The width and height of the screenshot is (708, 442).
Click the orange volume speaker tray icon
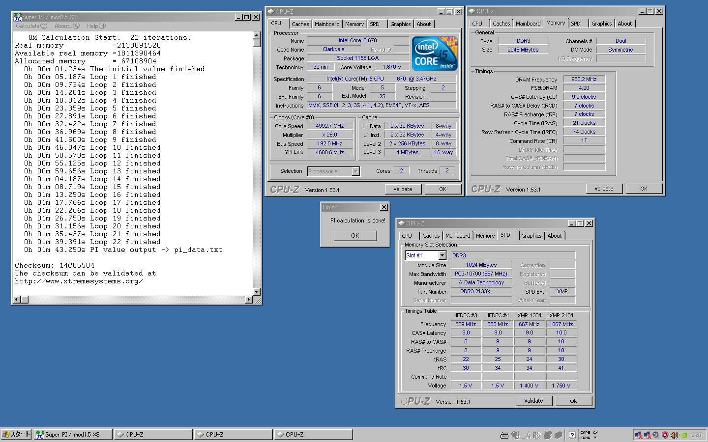pyautogui.click(x=674, y=435)
